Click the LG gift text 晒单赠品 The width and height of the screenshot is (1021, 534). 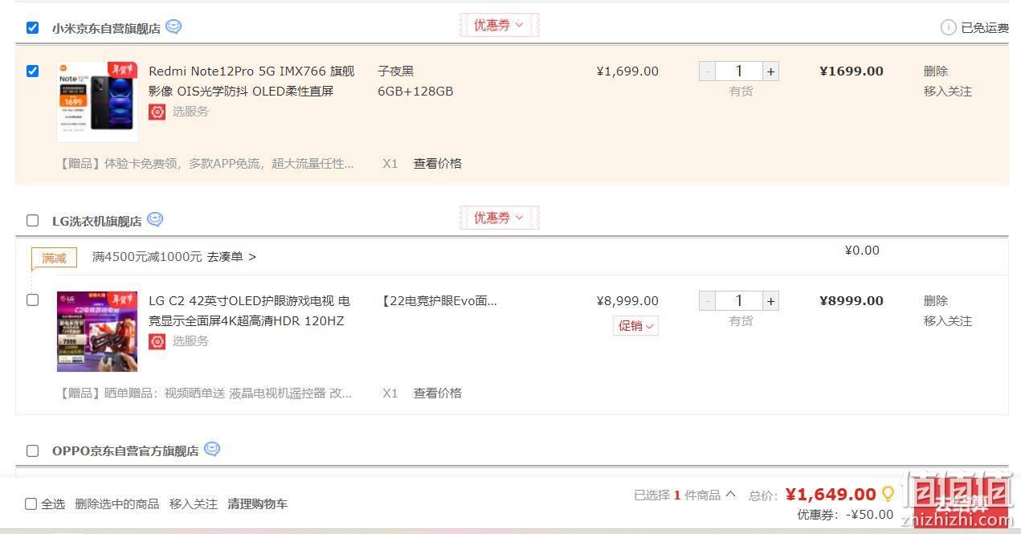pos(206,393)
